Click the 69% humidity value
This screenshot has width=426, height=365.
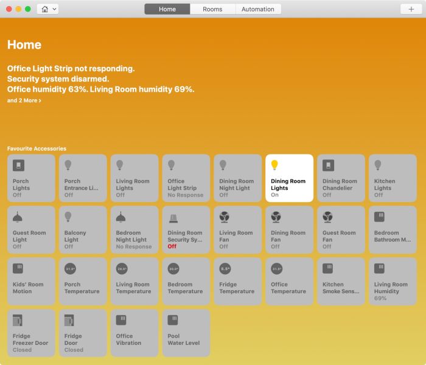click(x=380, y=298)
